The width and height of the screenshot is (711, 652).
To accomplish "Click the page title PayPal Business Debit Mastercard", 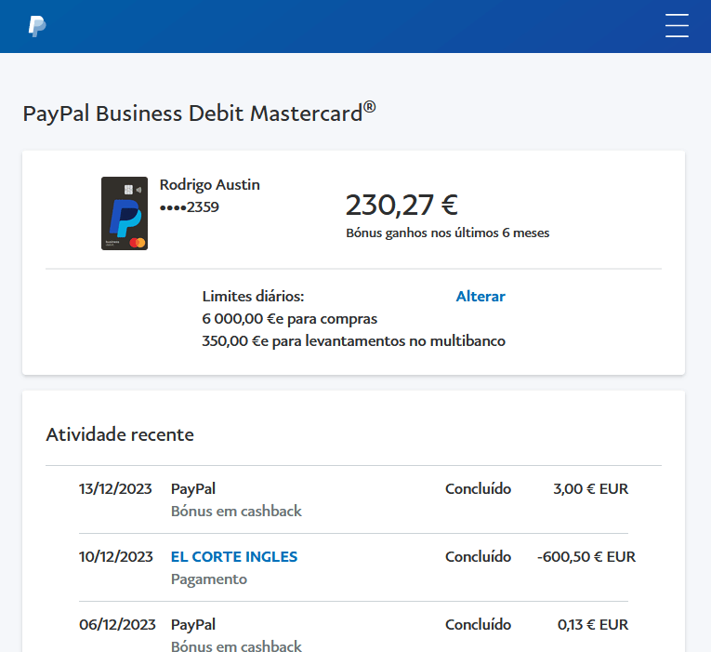I will pyautogui.click(x=199, y=113).
